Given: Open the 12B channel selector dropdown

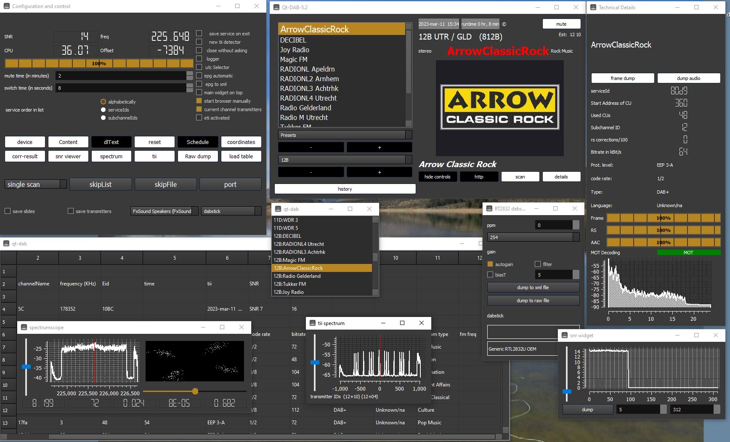Looking at the screenshot, I should pyautogui.click(x=345, y=160).
